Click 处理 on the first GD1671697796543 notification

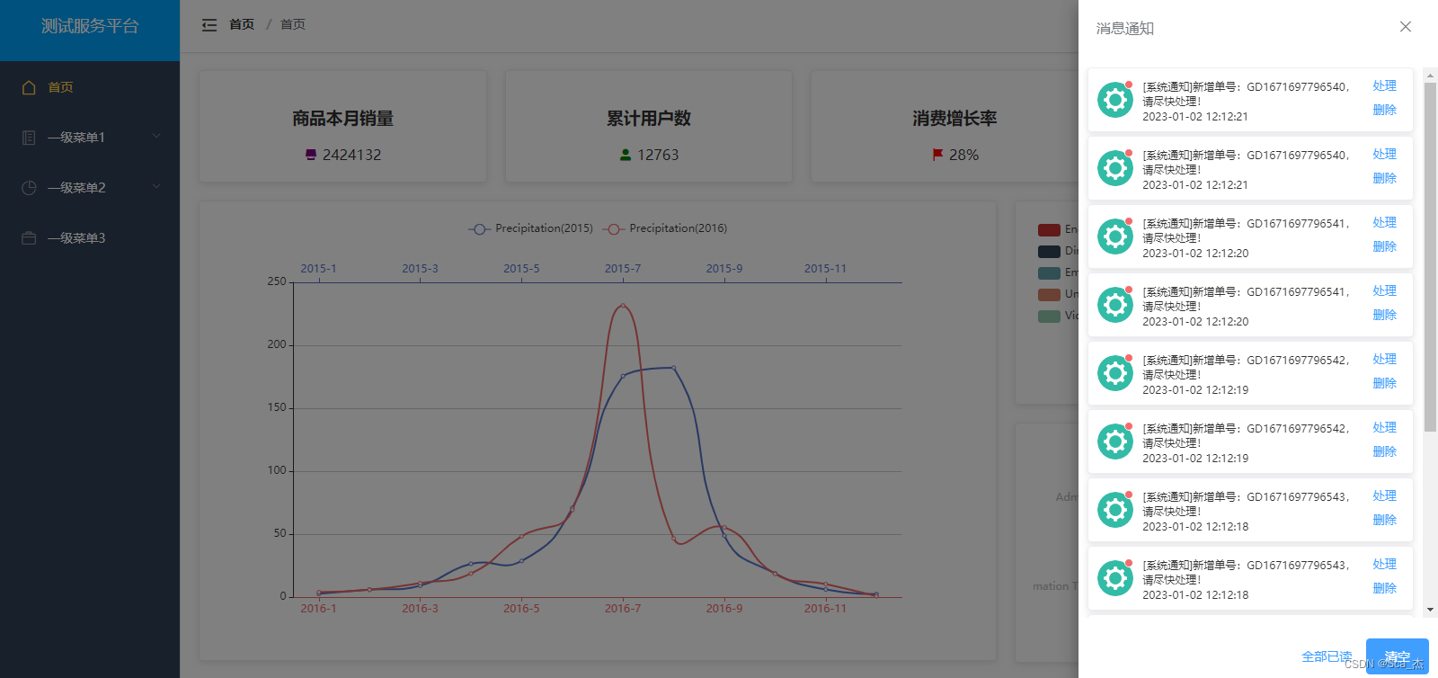tap(1384, 496)
